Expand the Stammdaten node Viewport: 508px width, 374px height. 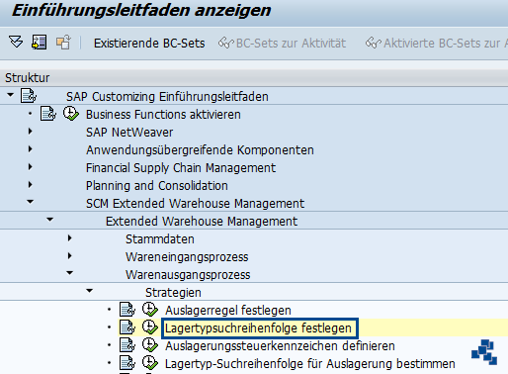coord(70,238)
